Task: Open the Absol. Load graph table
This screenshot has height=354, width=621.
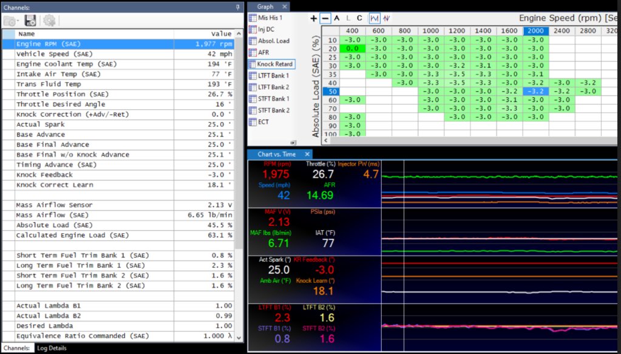Action: (270, 41)
